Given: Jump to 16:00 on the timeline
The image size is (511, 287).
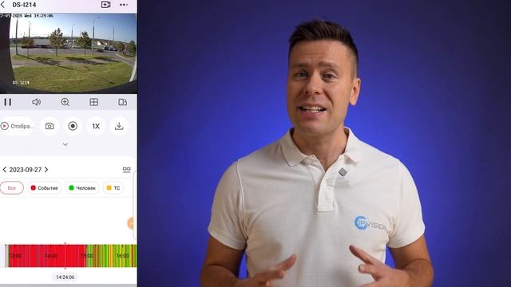Looking at the screenshot, I should pos(123,256).
